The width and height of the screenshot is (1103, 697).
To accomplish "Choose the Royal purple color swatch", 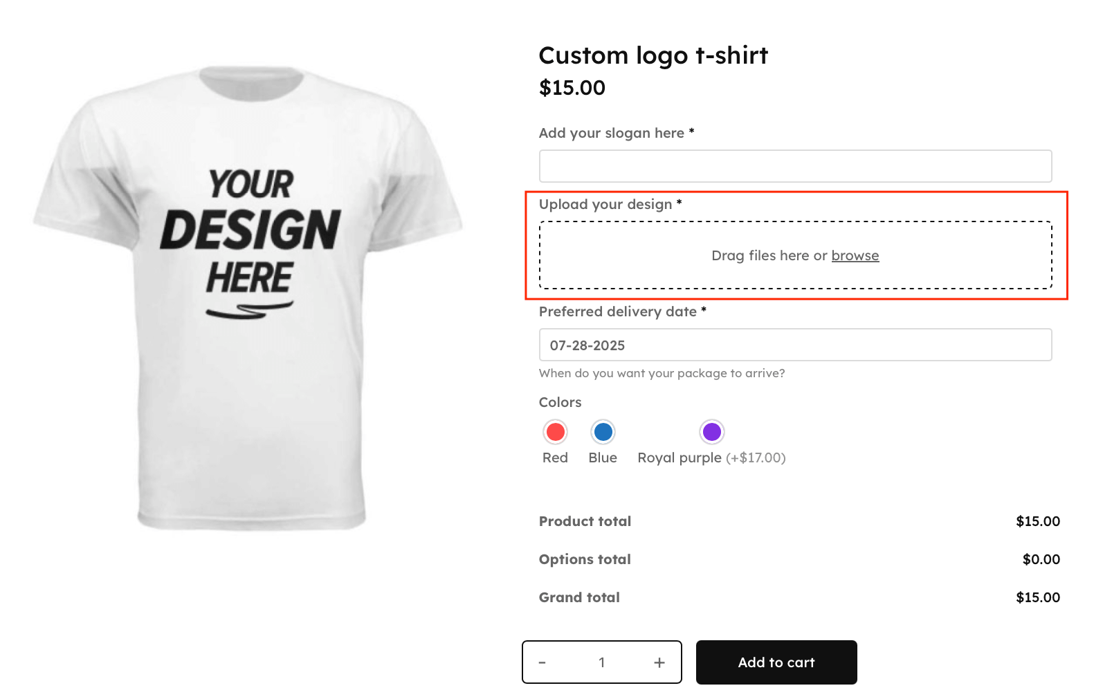I will pos(711,432).
